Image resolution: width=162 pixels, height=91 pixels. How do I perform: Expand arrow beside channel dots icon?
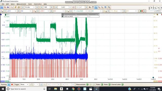(x=145, y=11)
